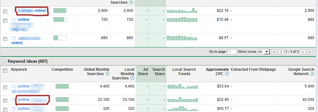Open keyword link in the $53.64 row
The width and height of the screenshot is (318, 112).
coord(29,89)
